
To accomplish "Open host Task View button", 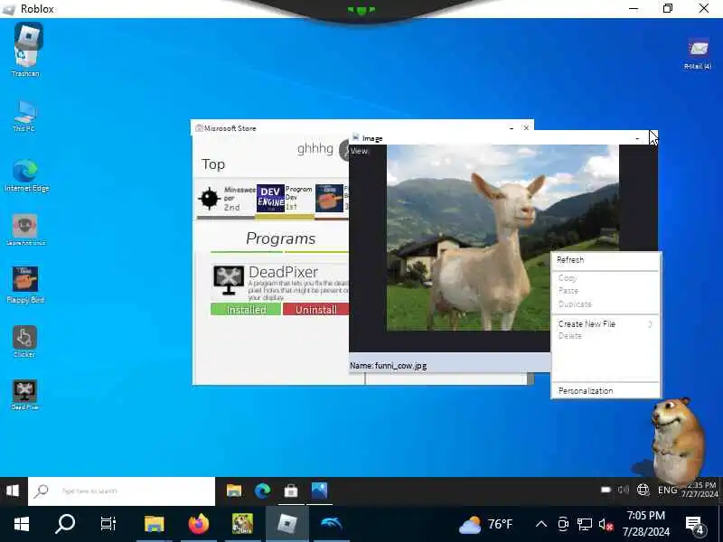I will (x=108, y=524).
